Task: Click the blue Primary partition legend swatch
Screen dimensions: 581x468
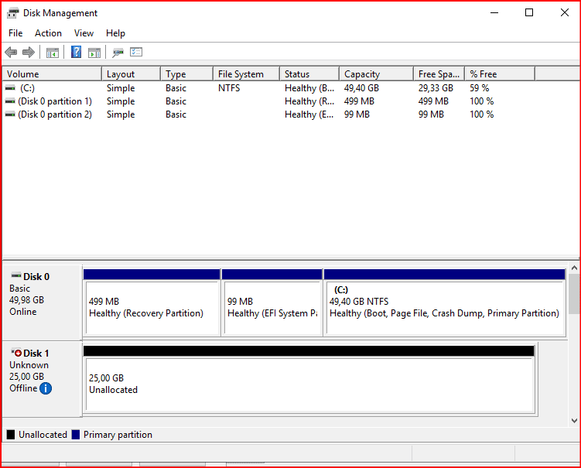Action: pos(76,435)
